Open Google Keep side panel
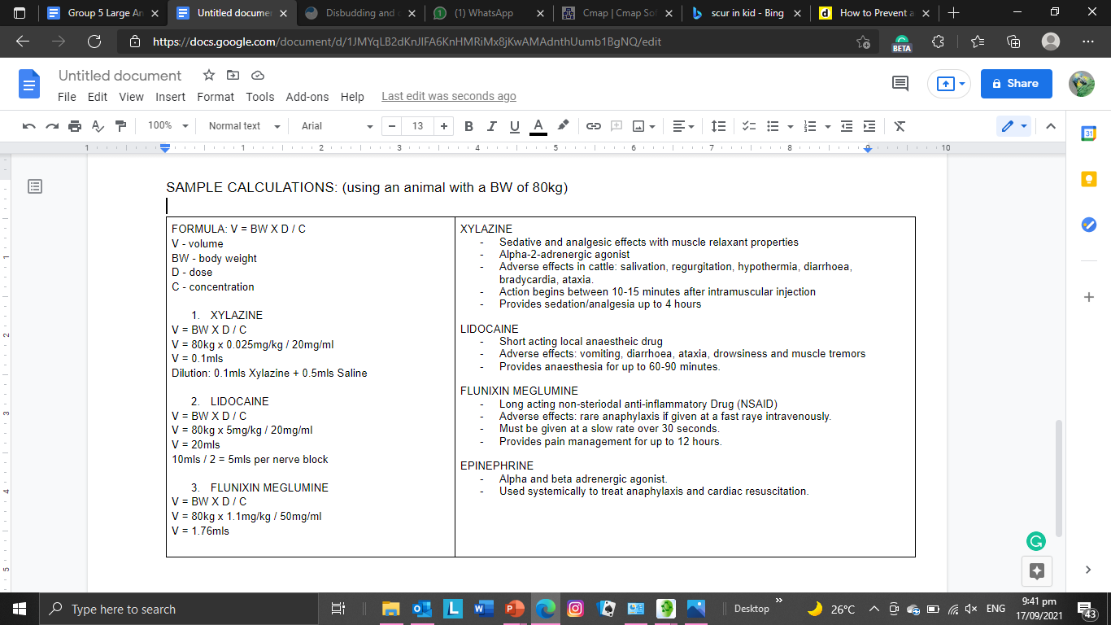The image size is (1111, 625). (x=1089, y=179)
